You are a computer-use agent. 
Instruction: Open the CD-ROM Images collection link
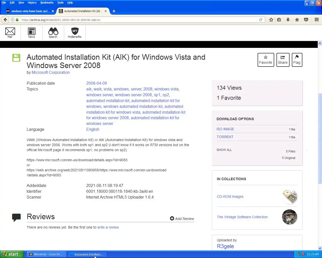pyautogui.click(x=230, y=197)
